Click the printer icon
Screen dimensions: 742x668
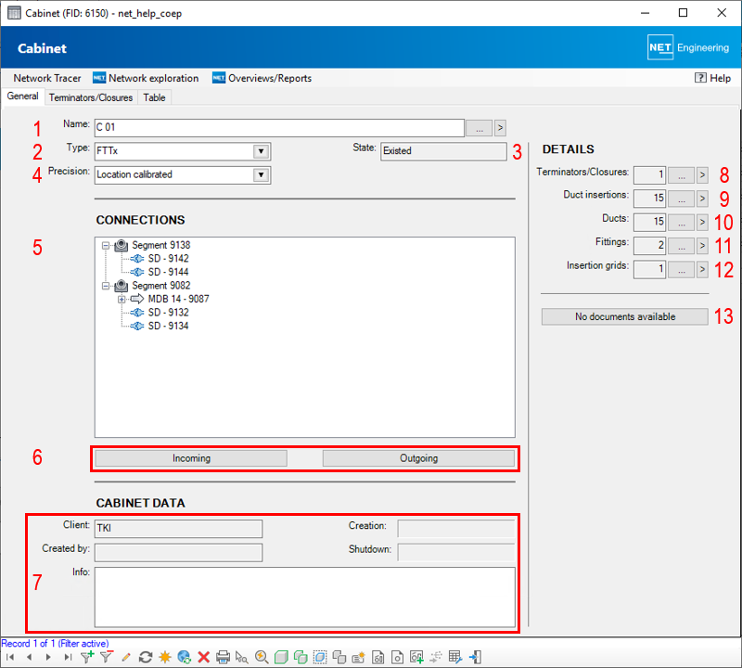click(x=223, y=657)
